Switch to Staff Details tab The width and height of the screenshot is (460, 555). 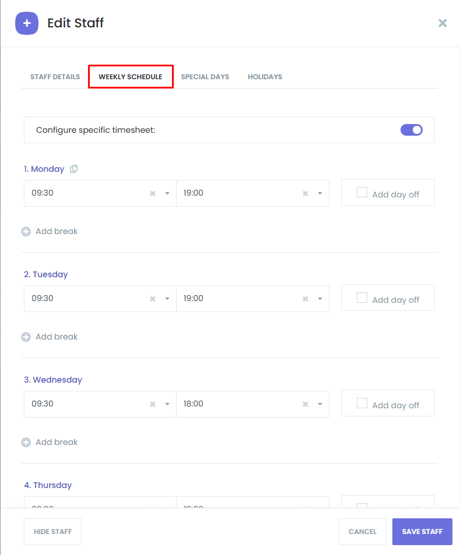tap(55, 77)
